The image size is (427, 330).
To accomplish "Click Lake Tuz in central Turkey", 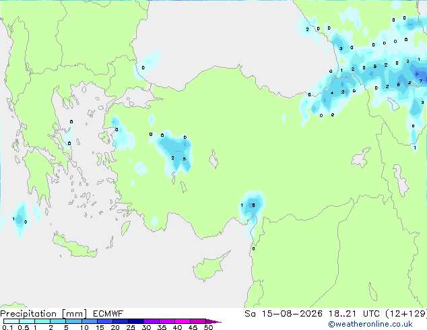I will click(213, 159).
